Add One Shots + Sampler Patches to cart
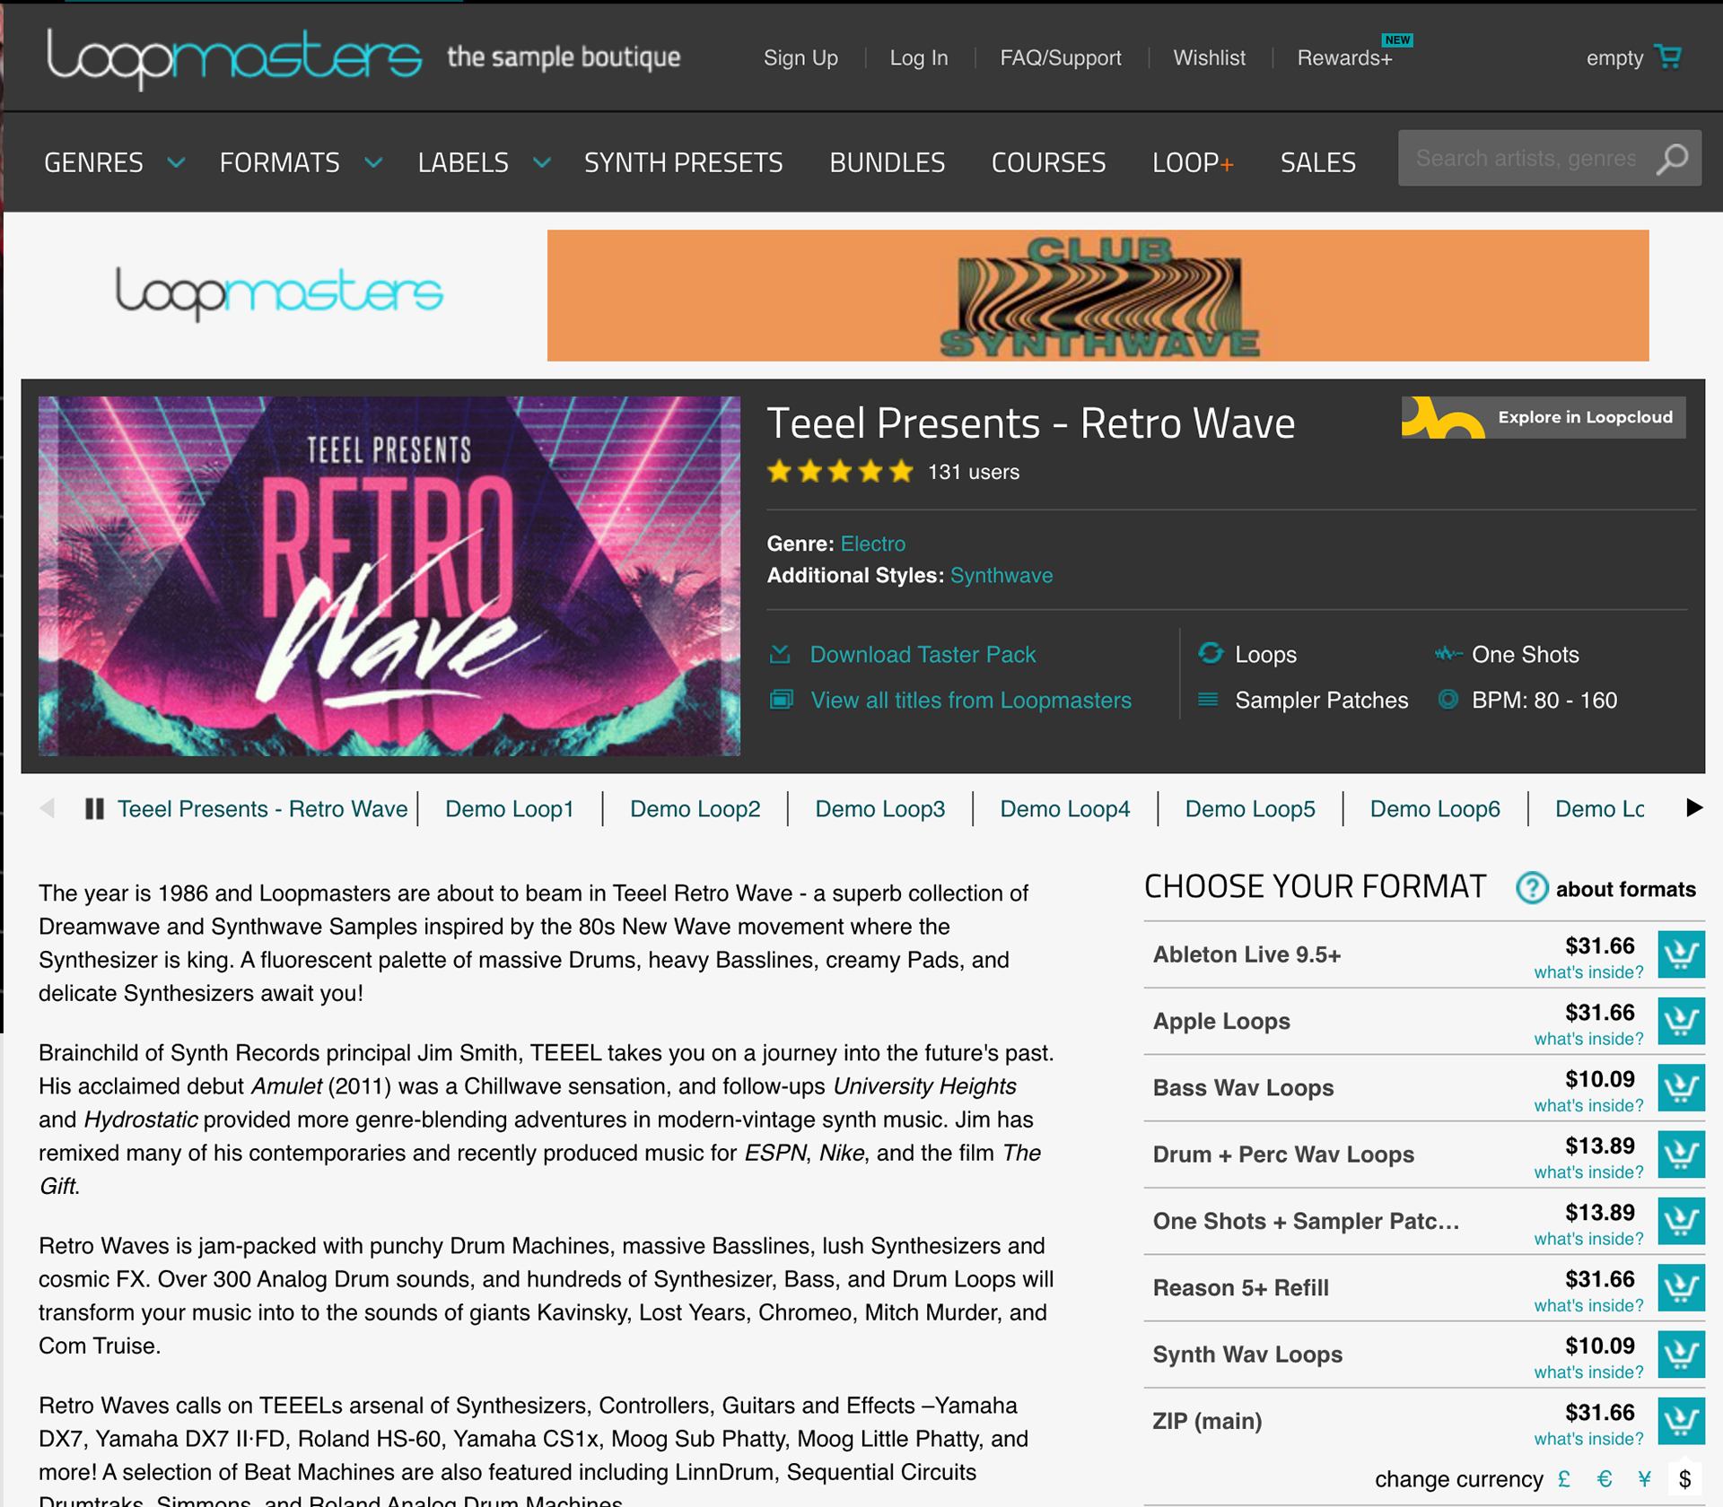Image resolution: width=1723 pixels, height=1507 pixels. point(1681,1221)
